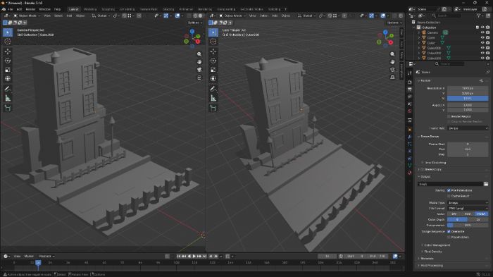
Task: Select the Cursor tool in left viewport
Action: click(x=8, y=42)
